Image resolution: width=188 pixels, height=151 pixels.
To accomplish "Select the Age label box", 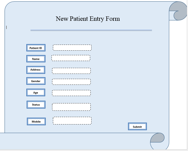I will click(x=36, y=92).
